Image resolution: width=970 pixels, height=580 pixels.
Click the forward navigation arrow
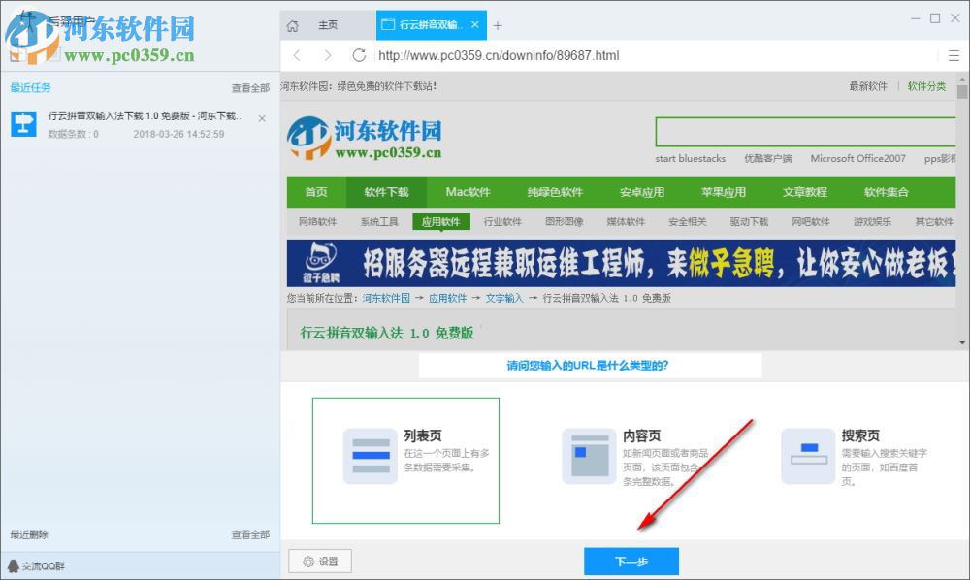327,55
